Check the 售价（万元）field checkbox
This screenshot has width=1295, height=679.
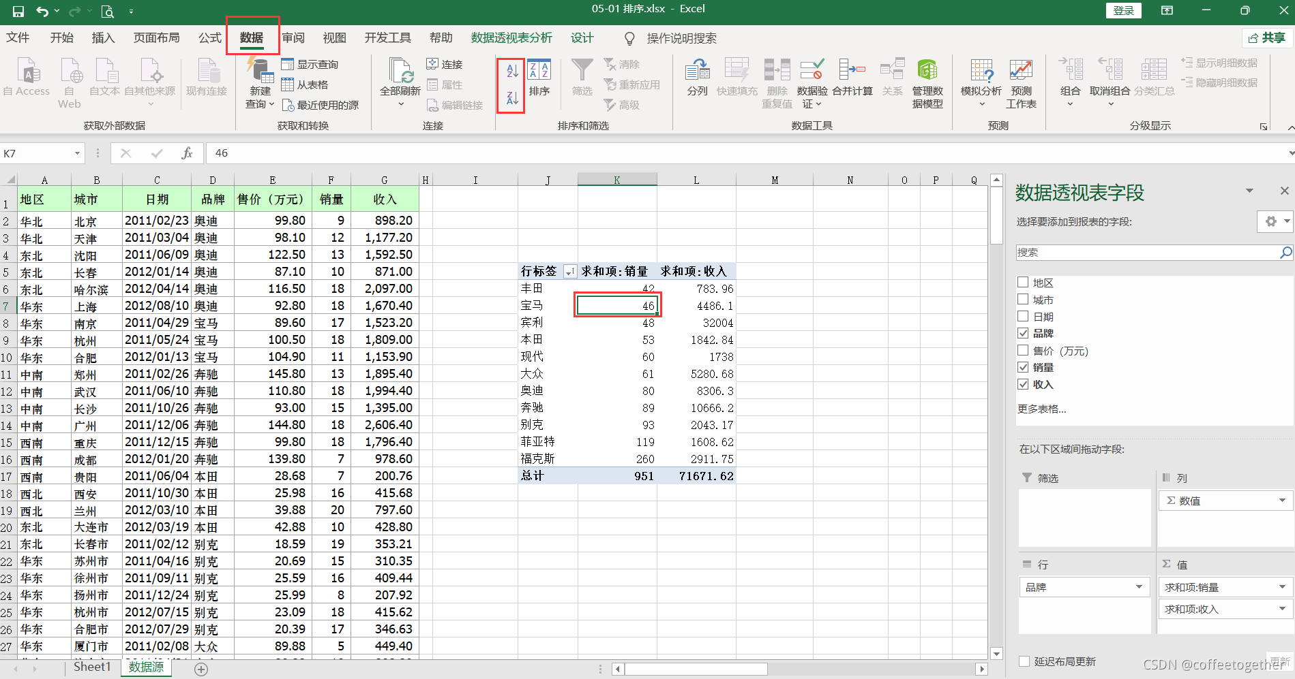tap(1023, 350)
